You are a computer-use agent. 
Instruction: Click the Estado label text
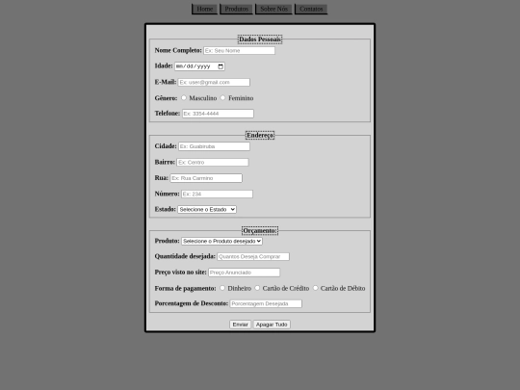coord(166,209)
